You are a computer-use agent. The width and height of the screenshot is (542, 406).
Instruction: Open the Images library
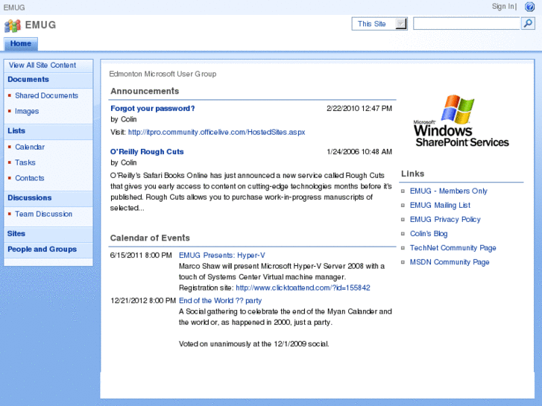pyautogui.click(x=27, y=111)
